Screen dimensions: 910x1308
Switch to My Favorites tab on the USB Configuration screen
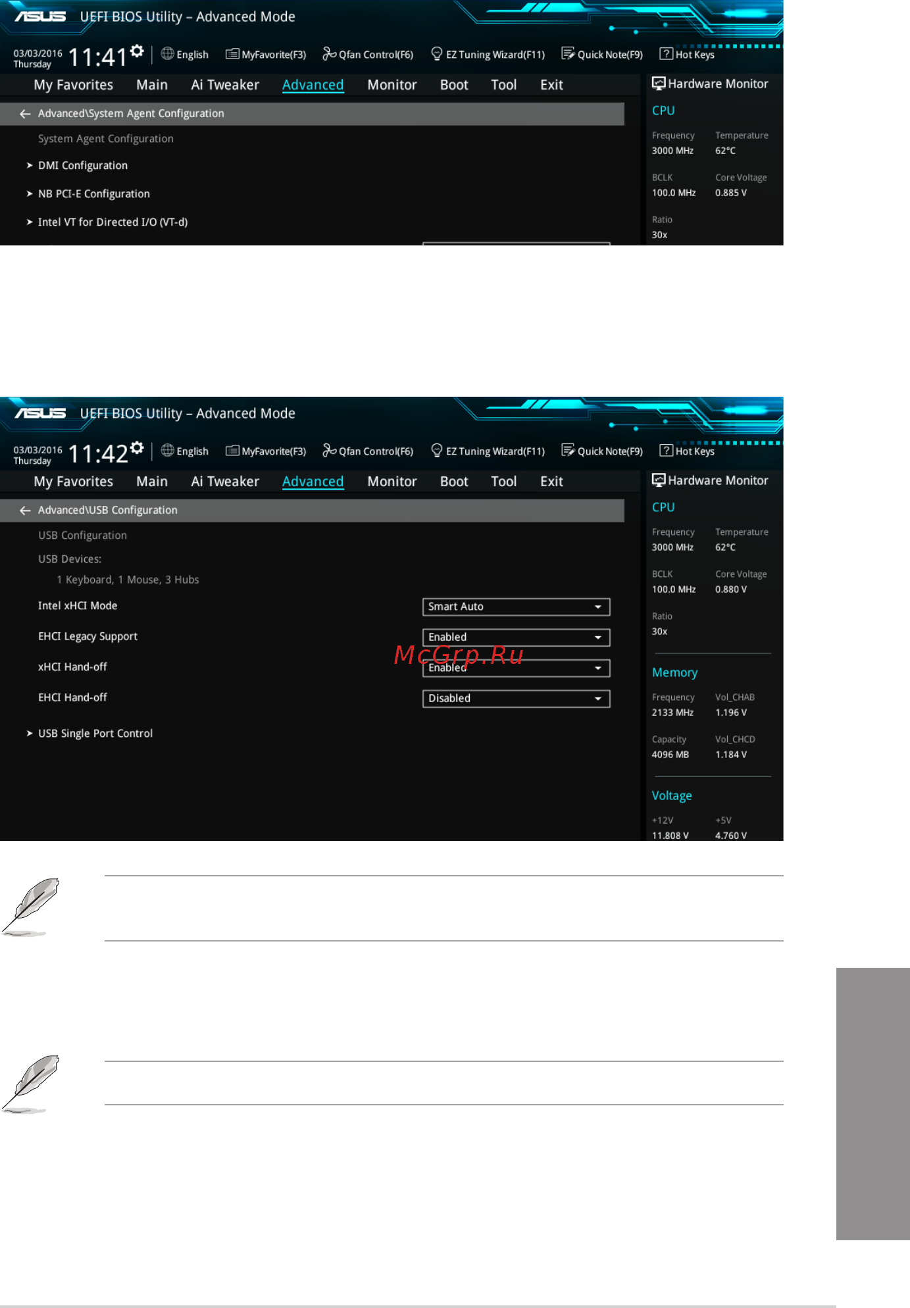[x=73, y=482]
